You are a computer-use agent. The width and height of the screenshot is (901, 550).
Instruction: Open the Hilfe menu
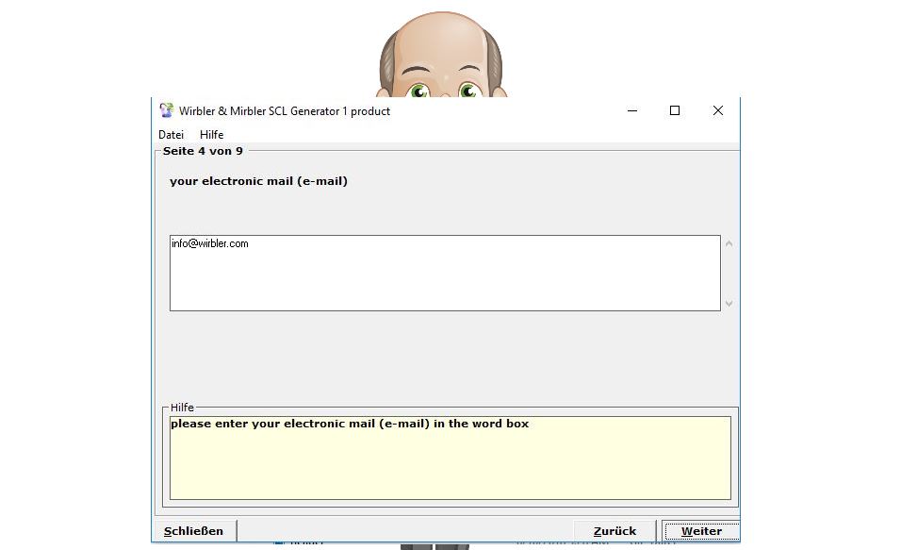(211, 135)
